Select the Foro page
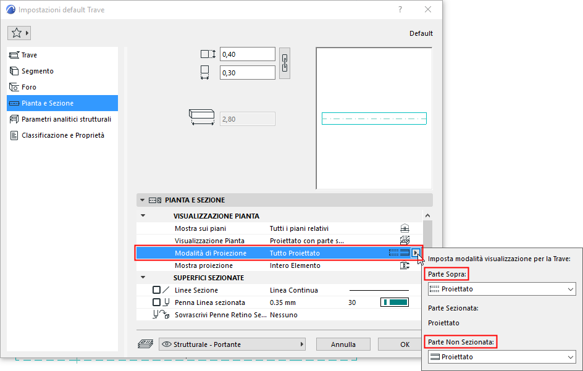Screen dimensions: 583x371 (62, 87)
